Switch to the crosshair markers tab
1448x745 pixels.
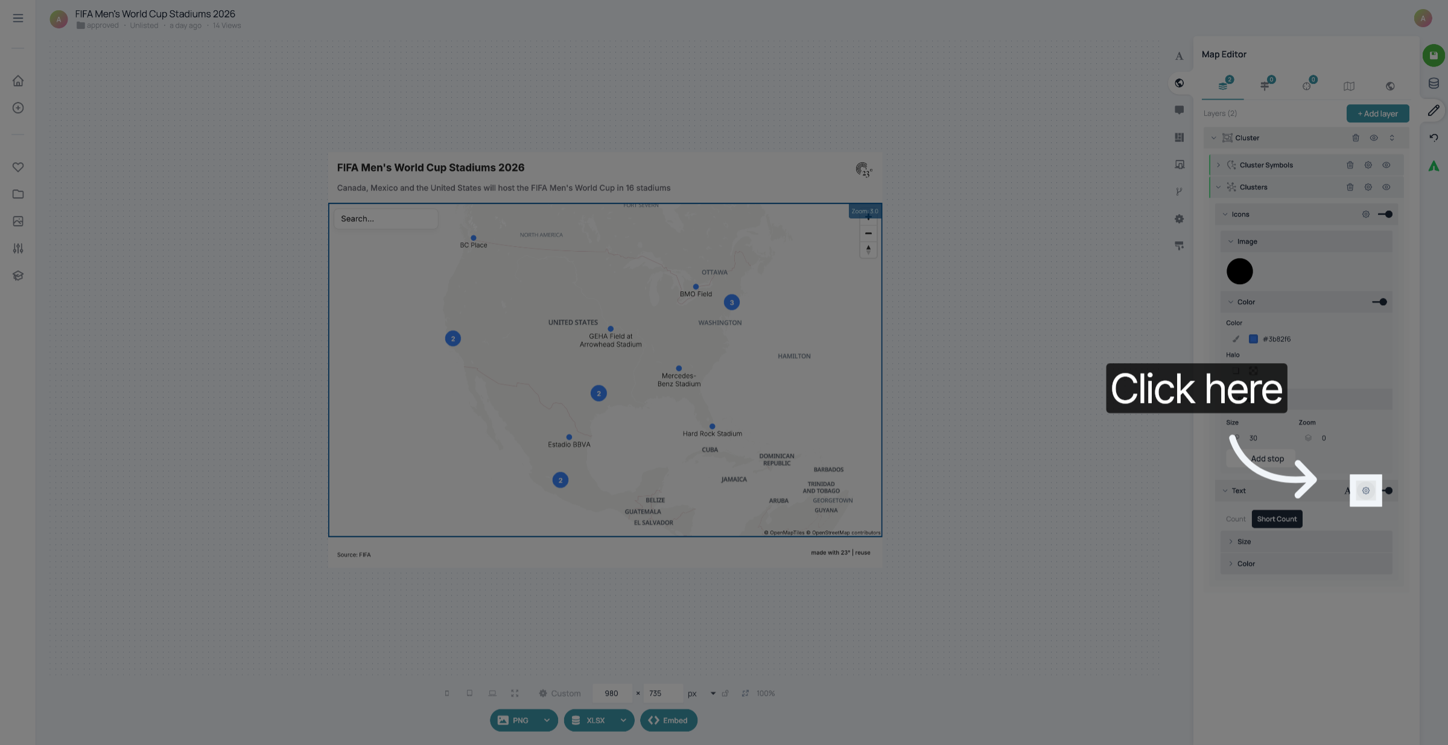[x=1307, y=86]
